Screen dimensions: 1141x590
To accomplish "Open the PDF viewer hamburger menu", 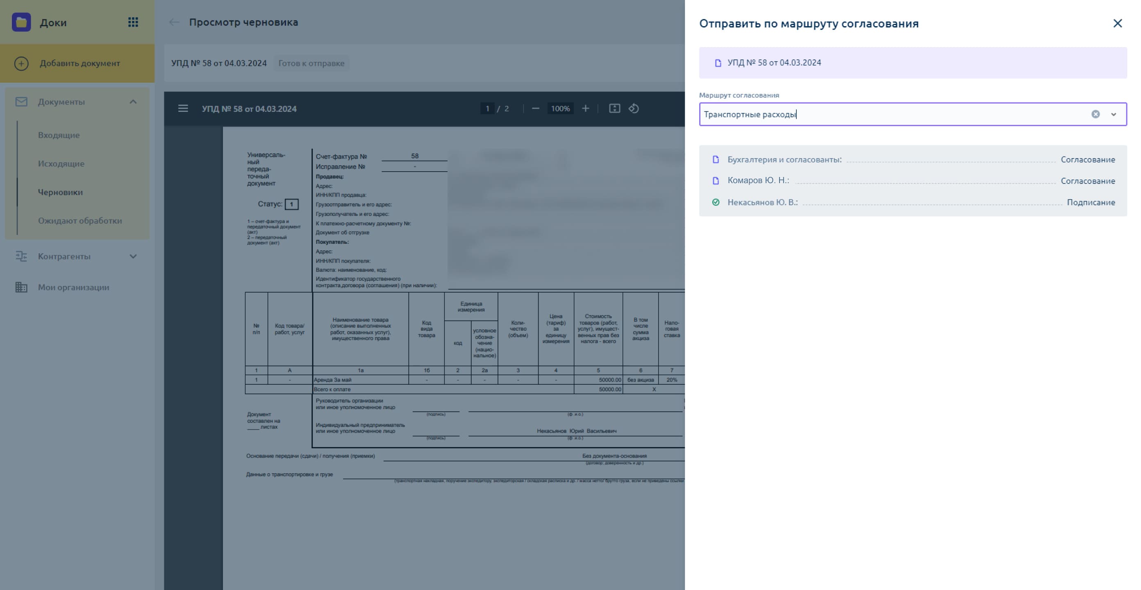I will (x=183, y=109).
